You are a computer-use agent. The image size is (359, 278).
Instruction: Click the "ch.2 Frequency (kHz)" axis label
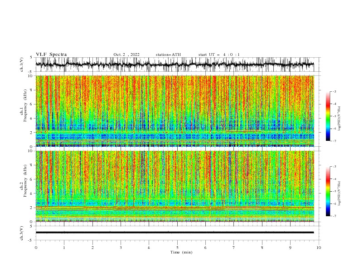click(24, 181)
